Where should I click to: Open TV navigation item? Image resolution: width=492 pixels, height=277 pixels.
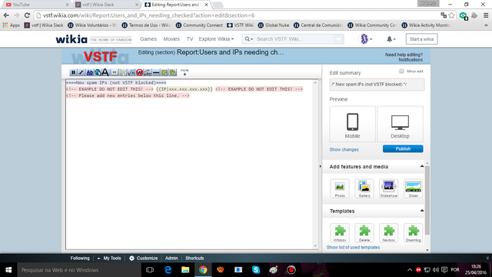[x=190, y=39]
